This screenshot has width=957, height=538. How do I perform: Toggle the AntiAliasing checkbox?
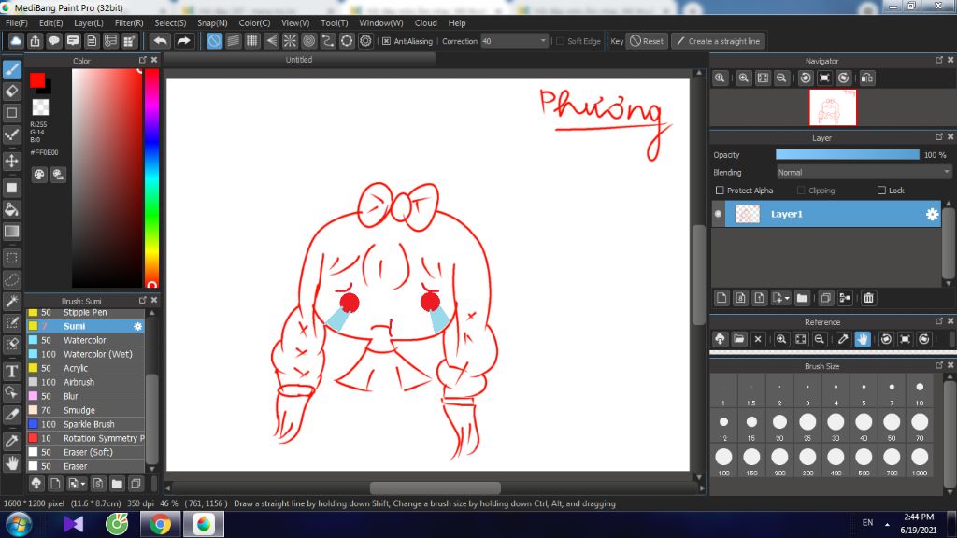click(386, 41)
